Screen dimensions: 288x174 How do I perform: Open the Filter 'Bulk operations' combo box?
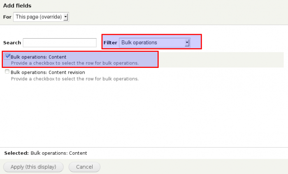click(x=154, y=43)
